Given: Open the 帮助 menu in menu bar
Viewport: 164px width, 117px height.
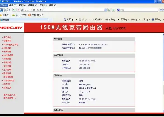Looking at the screenshot, I should (53, 5).
